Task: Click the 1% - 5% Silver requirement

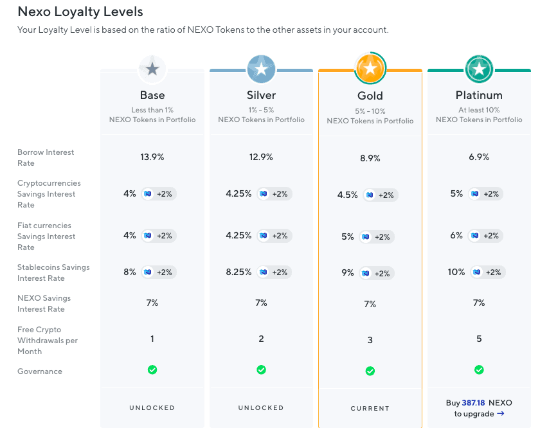Action: pos(261,110)
